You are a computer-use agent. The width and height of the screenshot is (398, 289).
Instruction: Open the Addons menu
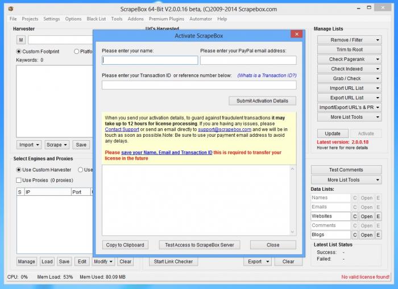pyautogui.click(x=135, y=19)
